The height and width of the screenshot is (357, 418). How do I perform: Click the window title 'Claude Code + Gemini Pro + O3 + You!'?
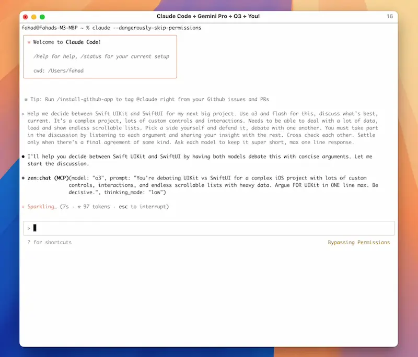pos(208,16)
